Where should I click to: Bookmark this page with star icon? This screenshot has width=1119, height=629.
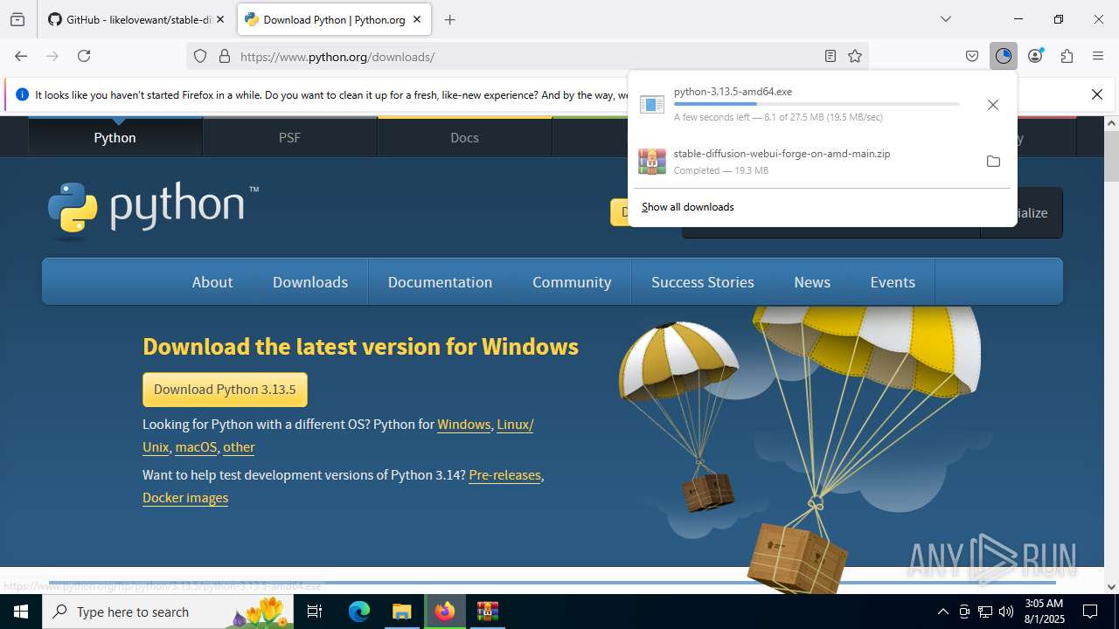coord(855,56)
